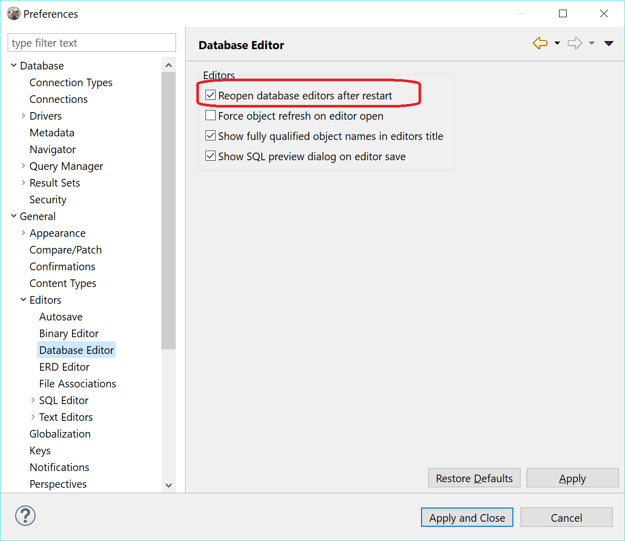Open the view menu triangle at top right
The image size is (625, 541).
(x=608, y=43)
